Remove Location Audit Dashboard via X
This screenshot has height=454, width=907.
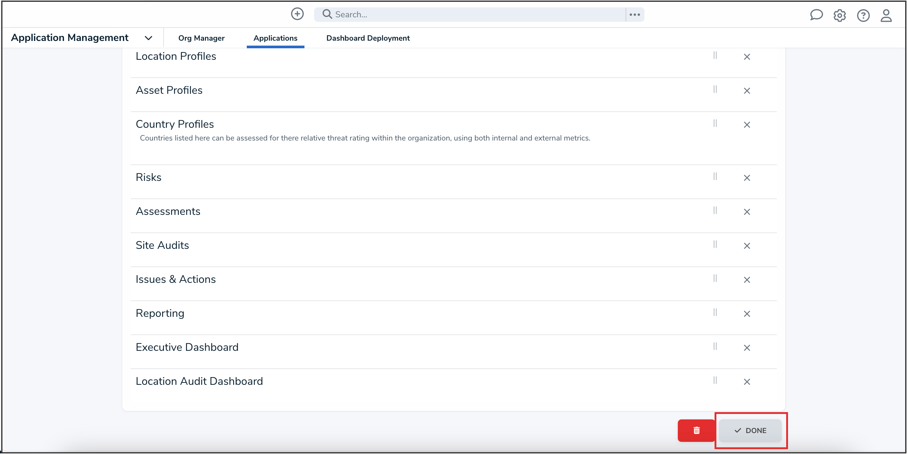[x=747, y=381]
